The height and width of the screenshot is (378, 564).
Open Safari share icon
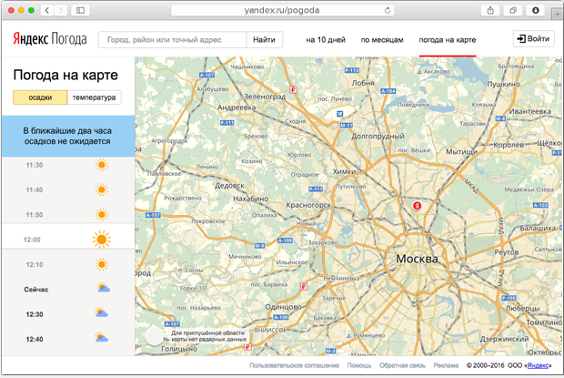pos(490,10)
